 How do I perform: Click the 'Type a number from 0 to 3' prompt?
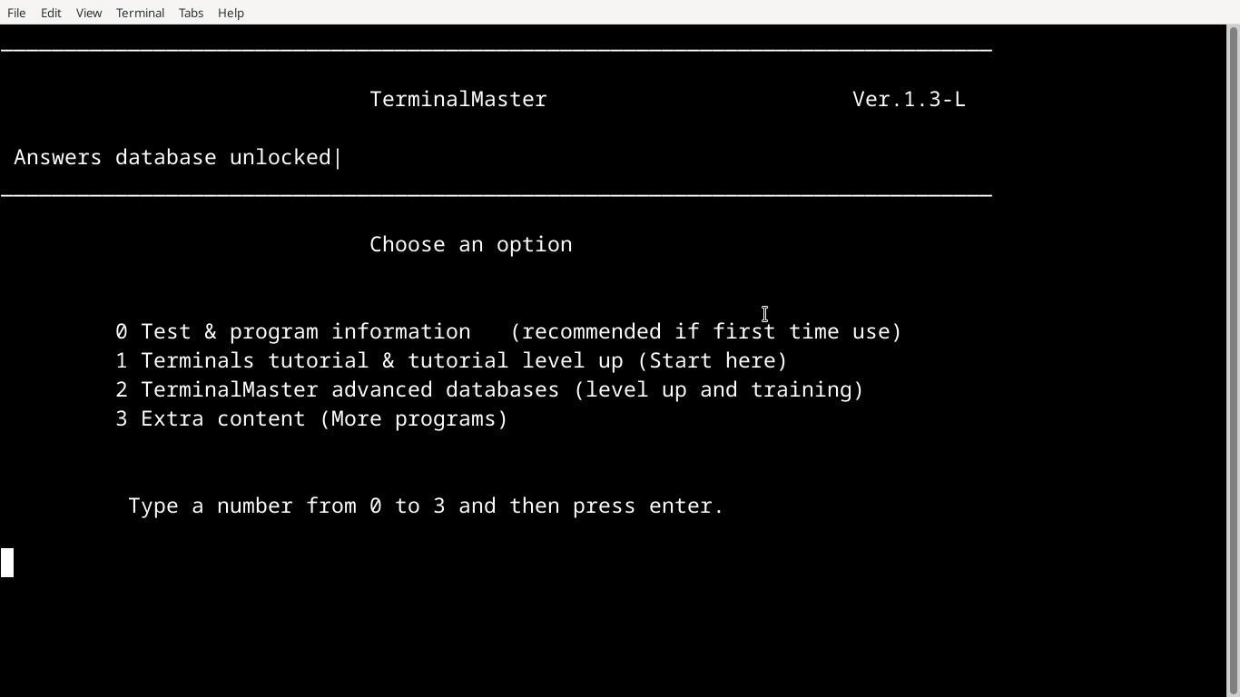tap(287, 506)
